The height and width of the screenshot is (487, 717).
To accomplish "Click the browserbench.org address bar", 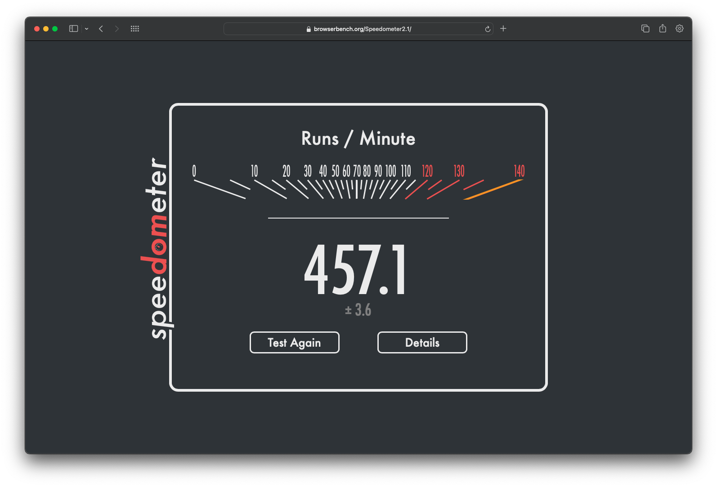I will click(358, 29).
